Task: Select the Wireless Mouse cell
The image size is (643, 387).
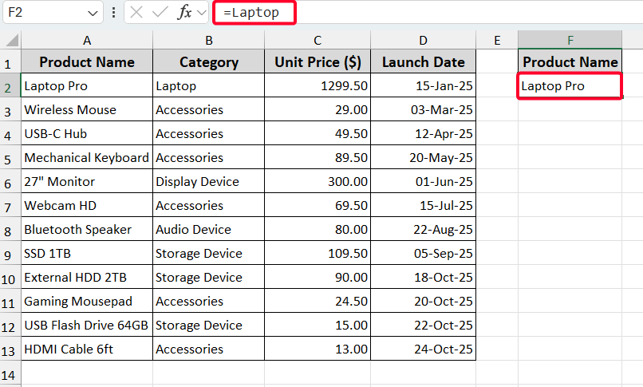Action: tap(86, 110)
